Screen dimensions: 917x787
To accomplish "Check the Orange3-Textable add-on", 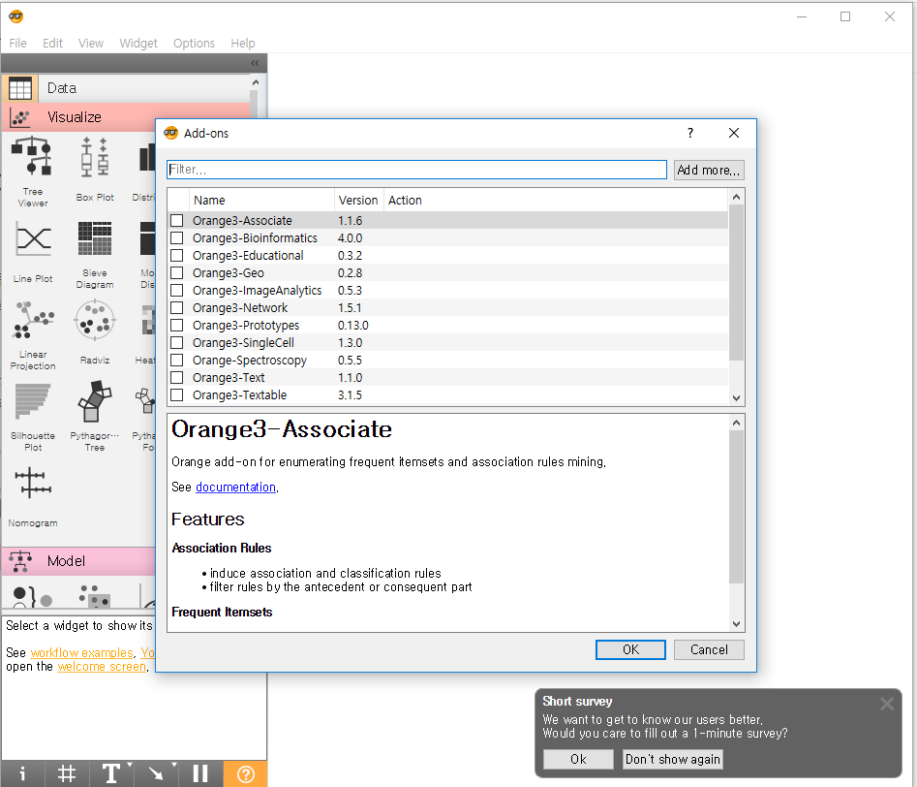I will tap(176, 395).
